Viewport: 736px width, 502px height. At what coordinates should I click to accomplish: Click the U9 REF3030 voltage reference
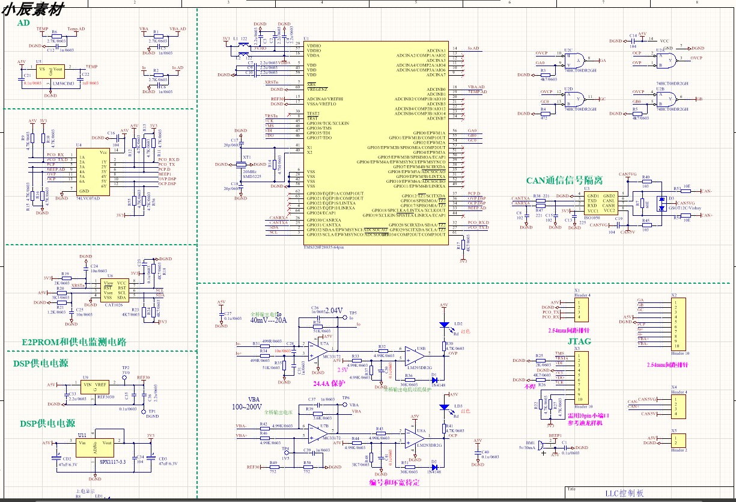(x=94, y=388)
